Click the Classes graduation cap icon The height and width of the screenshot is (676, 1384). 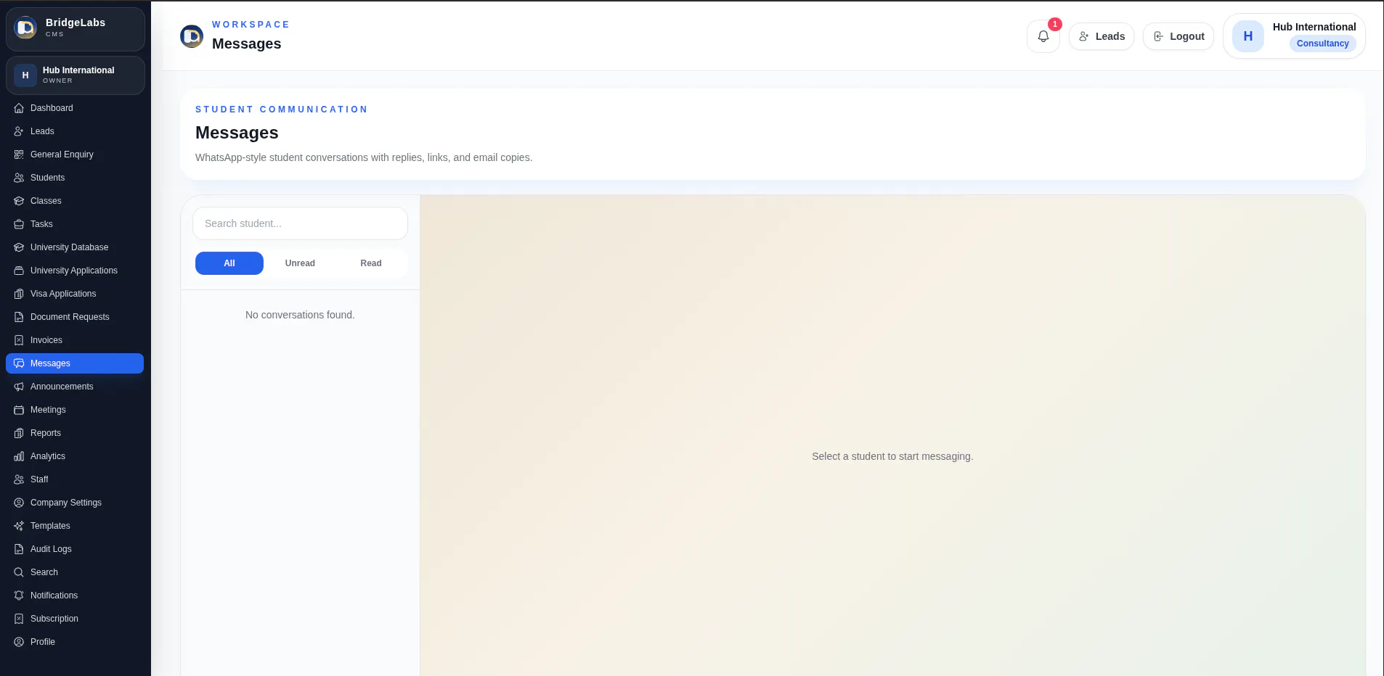click(19, 201)
